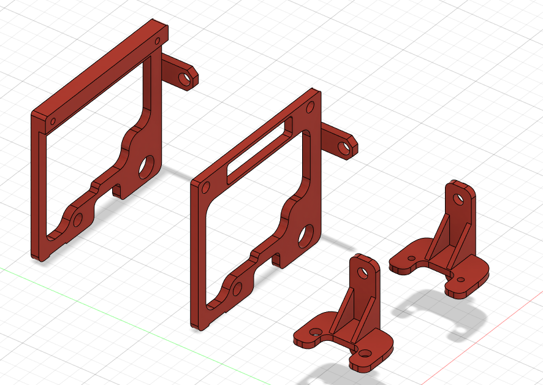Image resolution: width=543 pixels, height=385 pixels.
Task: Pick the large round hole in left frame
Action: 146,167
